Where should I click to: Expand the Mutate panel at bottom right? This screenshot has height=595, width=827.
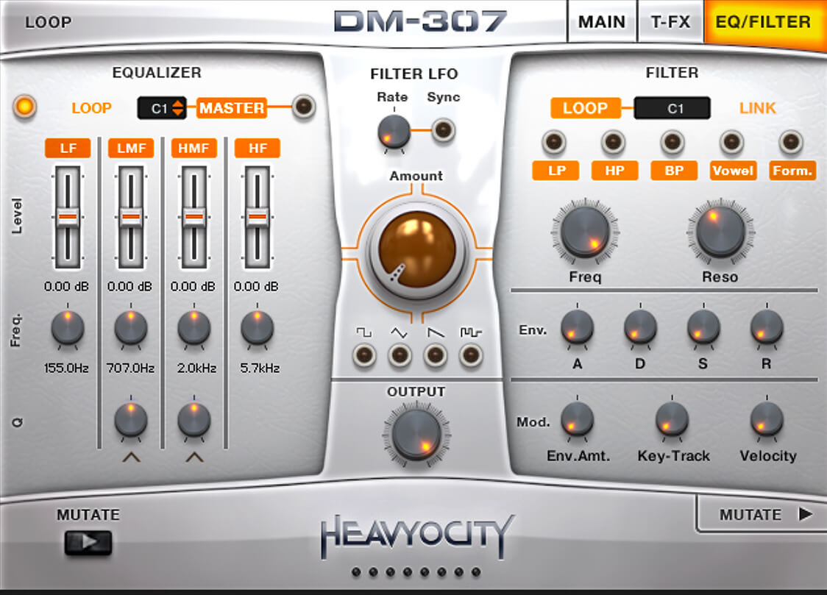pyautogui.click(x=765, y=515)
